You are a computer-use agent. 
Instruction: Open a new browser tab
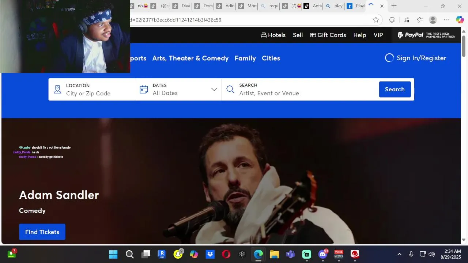click(x=394, y=6)
